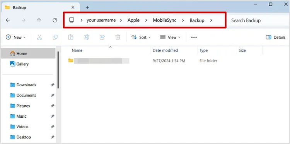
Task: Click the navigation pane scrollbar
Action: pos(58,70)
